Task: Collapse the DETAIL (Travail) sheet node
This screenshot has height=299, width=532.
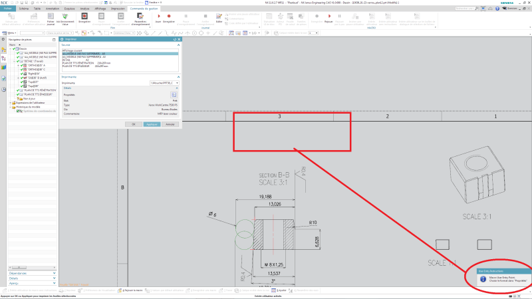Action: tap(15, 61)
